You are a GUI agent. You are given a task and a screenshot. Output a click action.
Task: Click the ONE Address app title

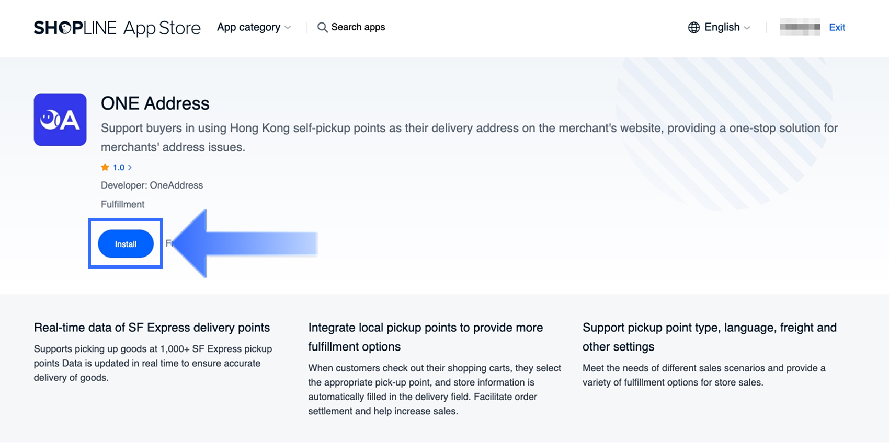coord(155,103)
